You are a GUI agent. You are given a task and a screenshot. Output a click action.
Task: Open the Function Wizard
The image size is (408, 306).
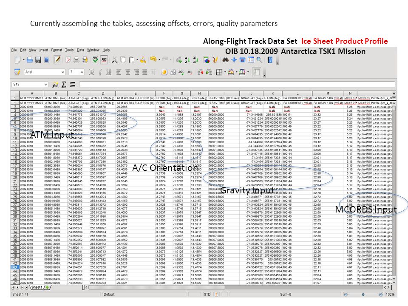pos(55,85)
